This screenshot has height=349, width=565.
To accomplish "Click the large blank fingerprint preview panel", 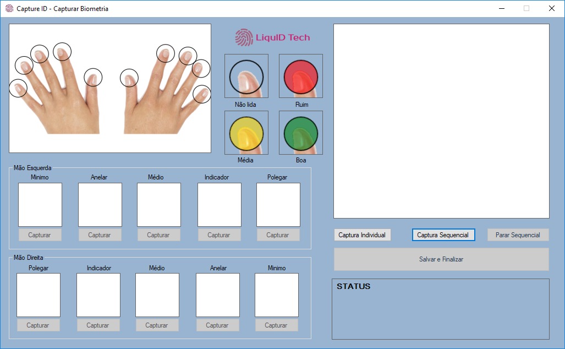I will [x=441, y=121].
